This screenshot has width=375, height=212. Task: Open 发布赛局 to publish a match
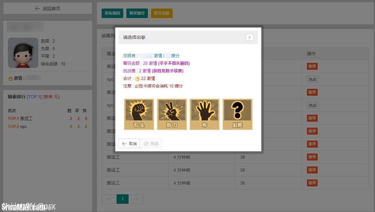coord(112,13)
